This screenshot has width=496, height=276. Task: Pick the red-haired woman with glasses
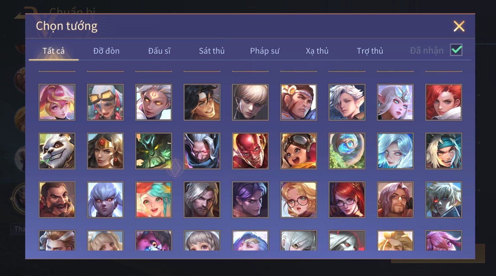(347, 200)
